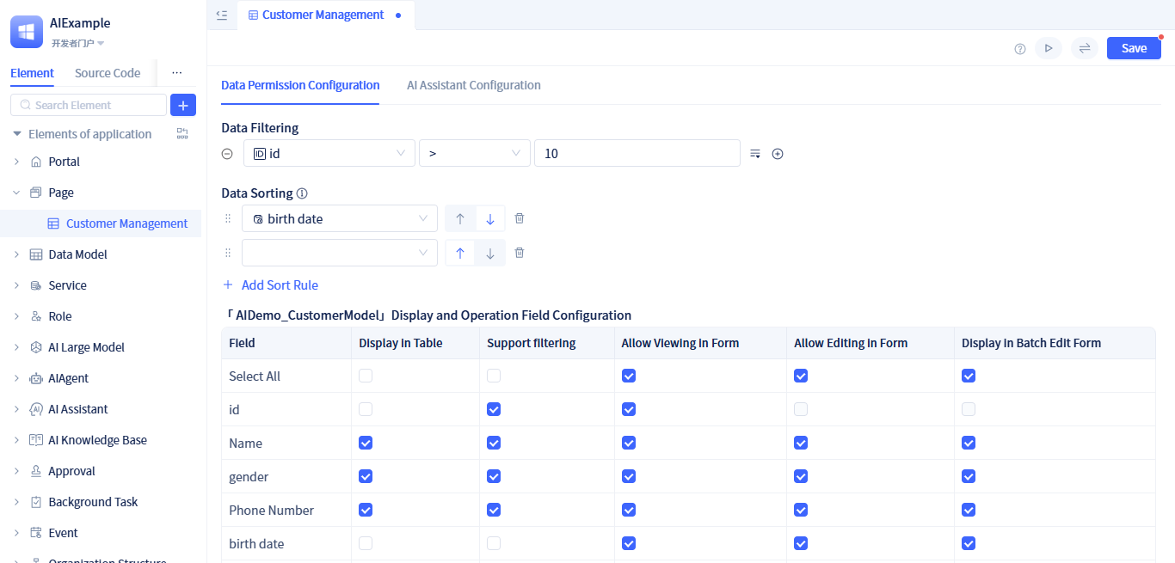Click Add Sort Rule link
Image resolution: width=1175 pixels, height=563 pixels.
click(270, 285)
